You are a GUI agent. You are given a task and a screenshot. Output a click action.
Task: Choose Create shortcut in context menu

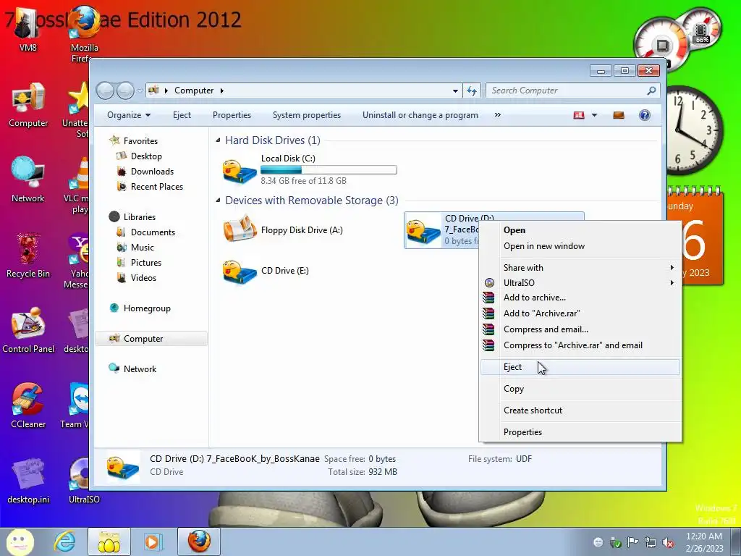tap(580, 410)
